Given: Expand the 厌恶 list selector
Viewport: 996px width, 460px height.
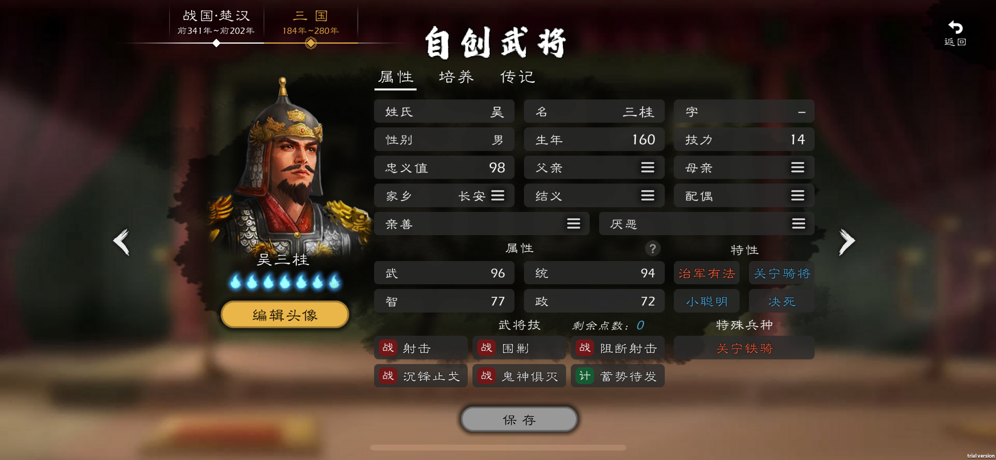Looking at the screenshot, I should point(798,224).
